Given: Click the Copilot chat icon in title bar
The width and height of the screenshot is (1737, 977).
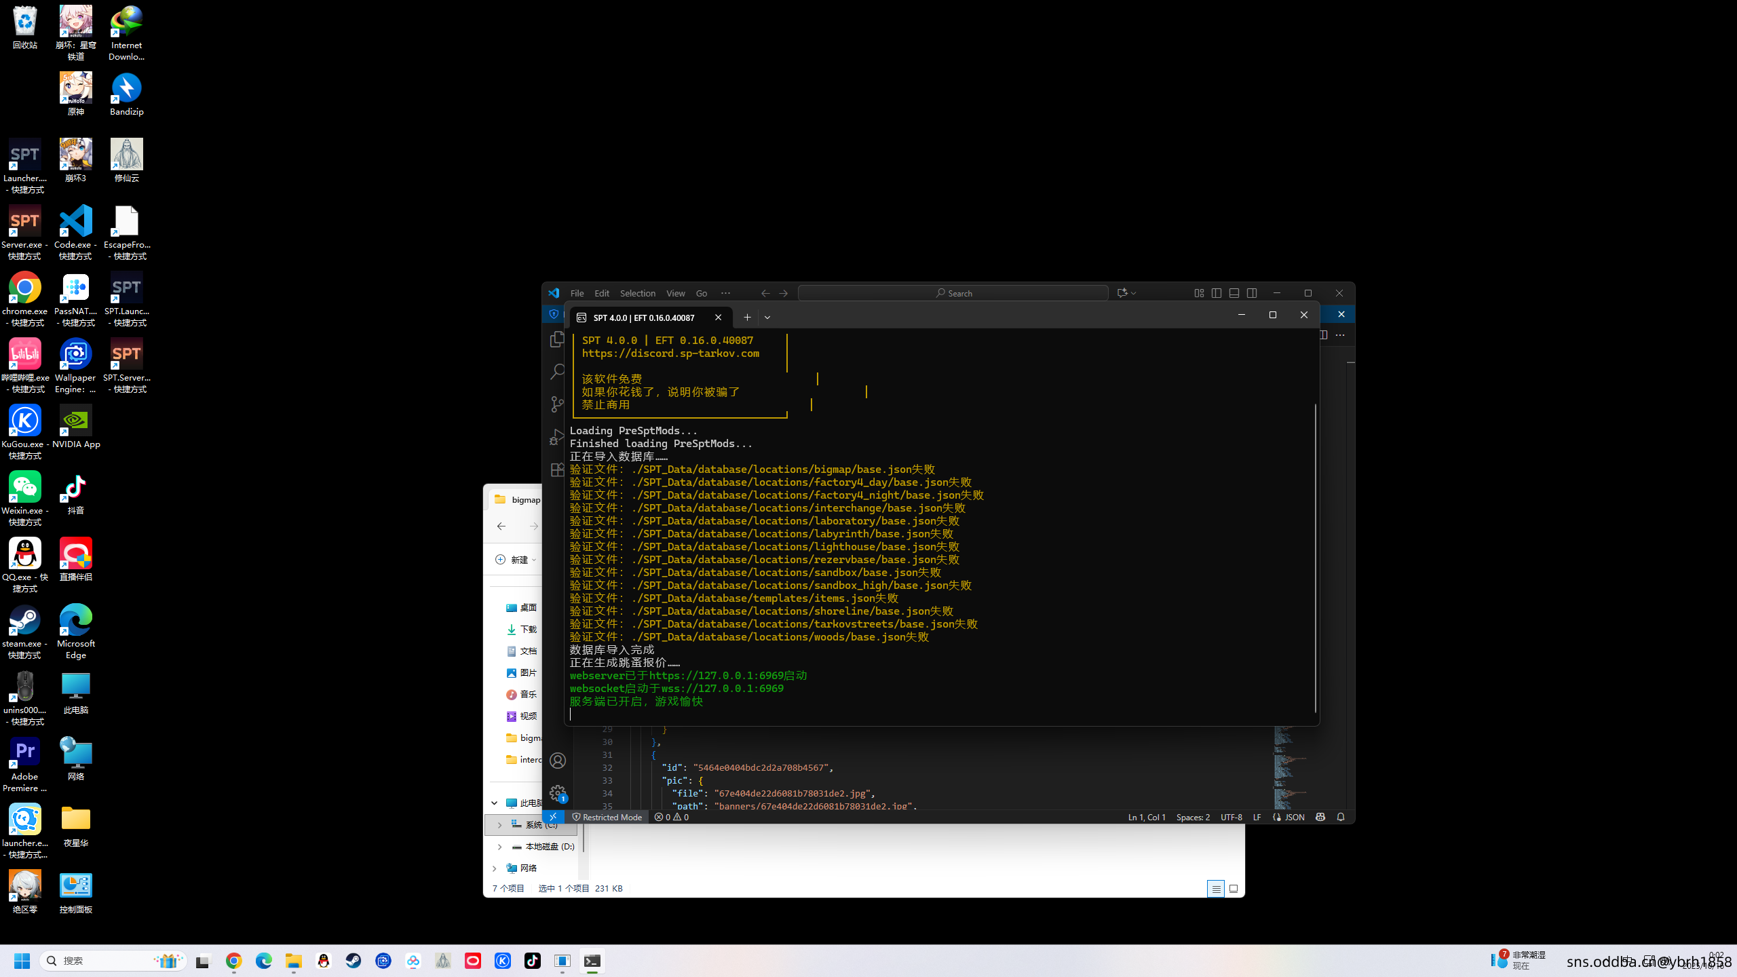Looking at the screenshot, I should coord(1122,293).
